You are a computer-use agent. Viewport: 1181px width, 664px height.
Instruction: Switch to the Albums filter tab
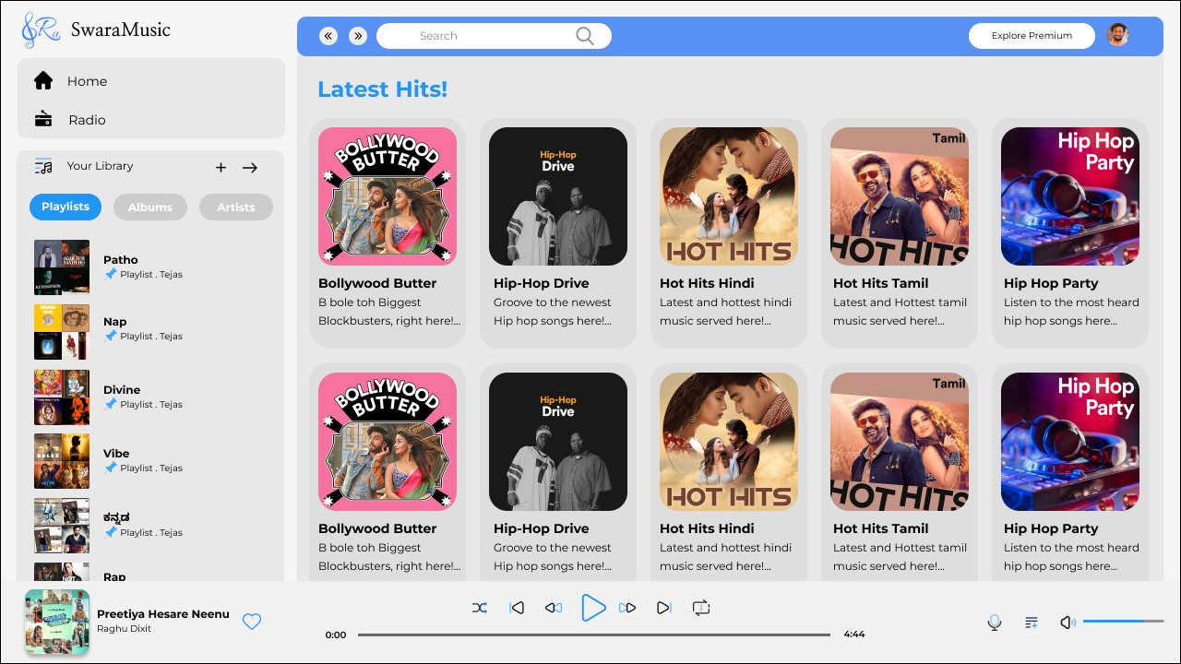pos(150,207)
